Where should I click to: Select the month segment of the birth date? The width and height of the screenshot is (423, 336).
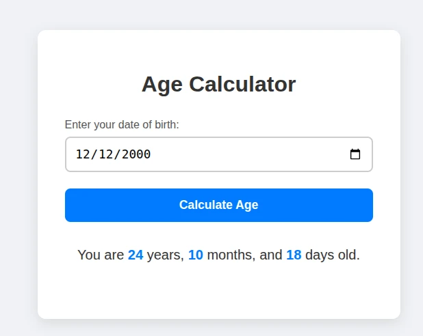[x=83, y=154]
